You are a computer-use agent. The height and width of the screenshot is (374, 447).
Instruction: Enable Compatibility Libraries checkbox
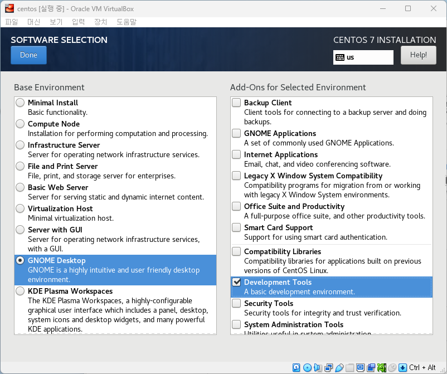[x=236, y=251]
